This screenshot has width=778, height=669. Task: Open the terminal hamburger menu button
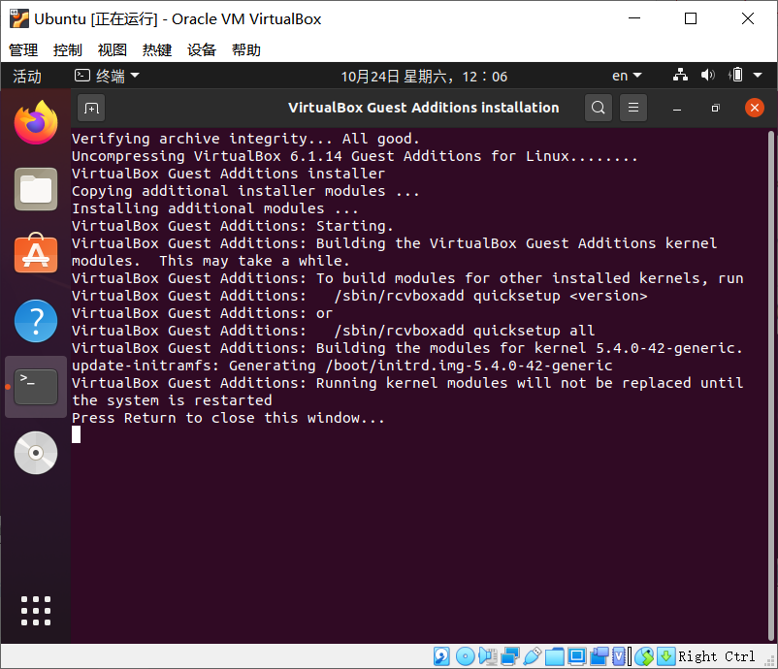tap(632, 108)
